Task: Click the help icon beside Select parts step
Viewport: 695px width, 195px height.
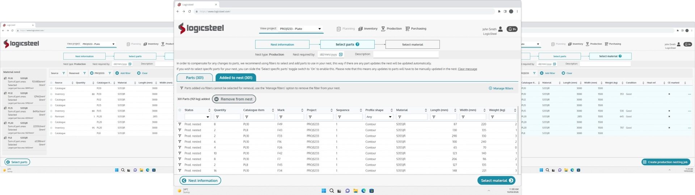Action: (357, 44)
